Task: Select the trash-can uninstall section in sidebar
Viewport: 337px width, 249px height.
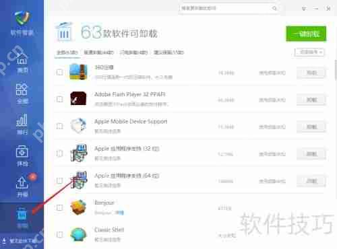Action: (x=22, y=217)
